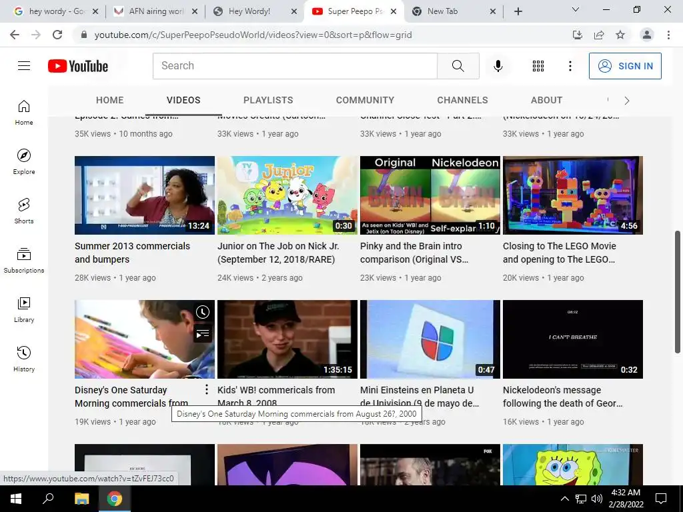Open Chrome three-dot menu
This screenshot has height=512, width=683.
point(668,35)
